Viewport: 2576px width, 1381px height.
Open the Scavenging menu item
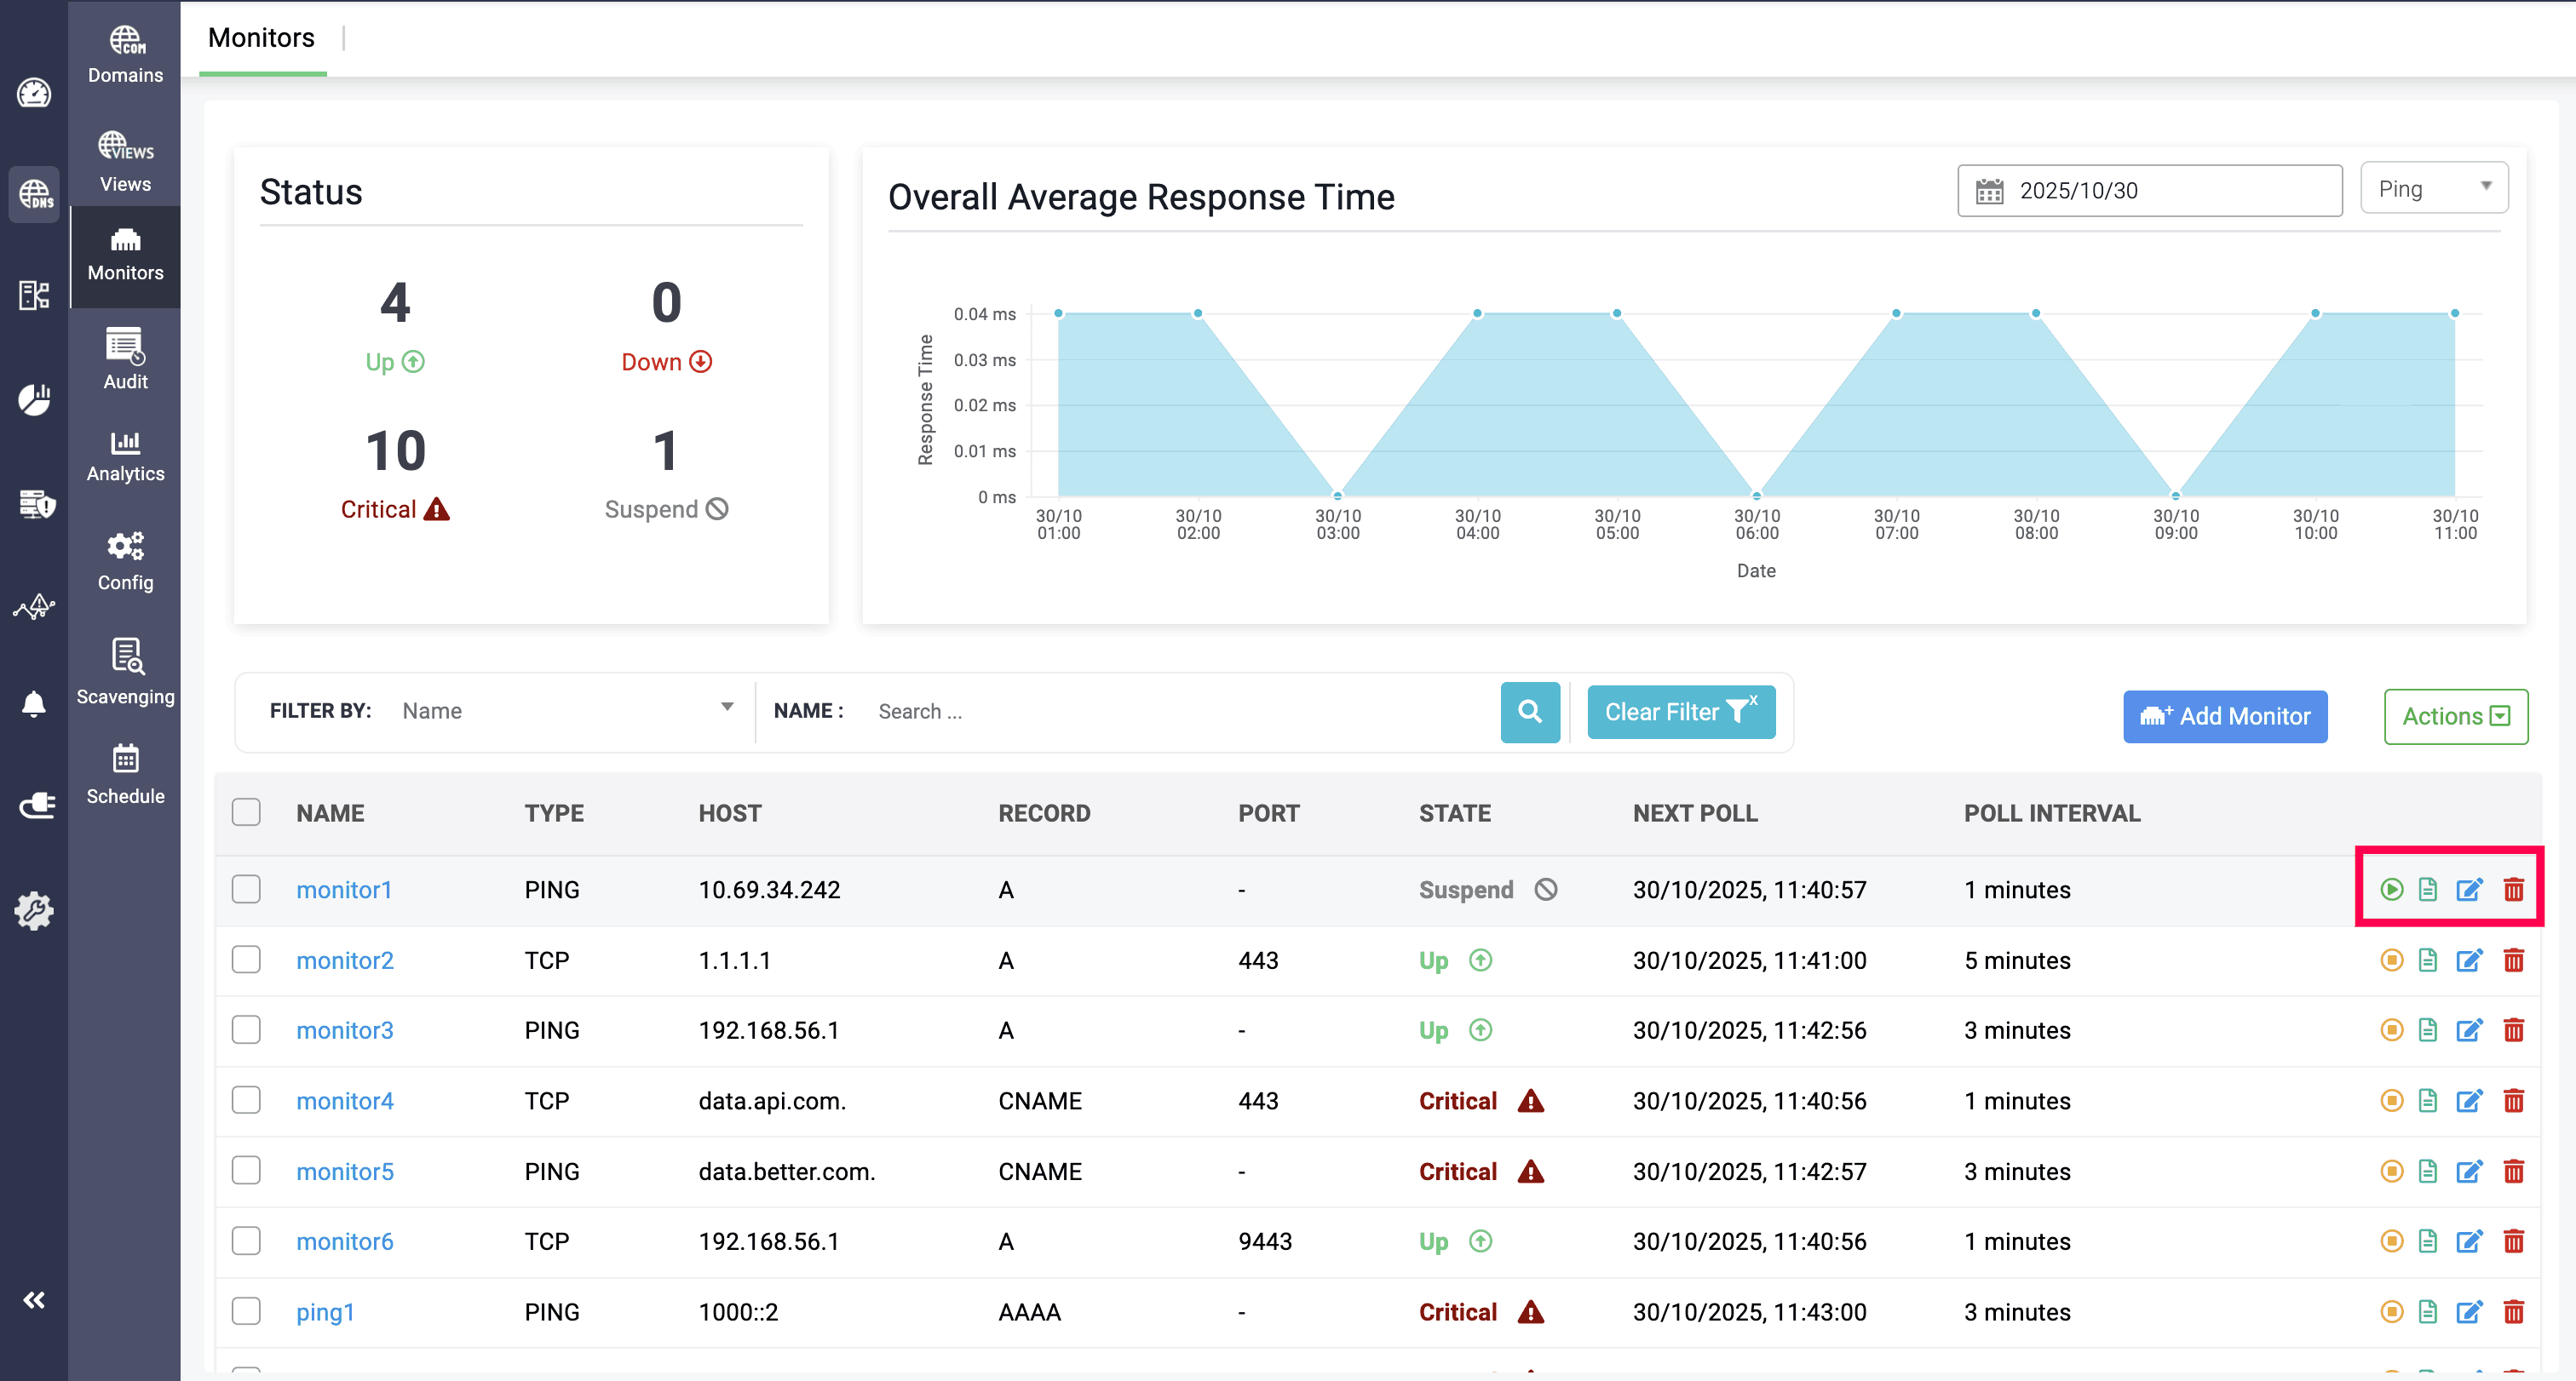point(125,673)
